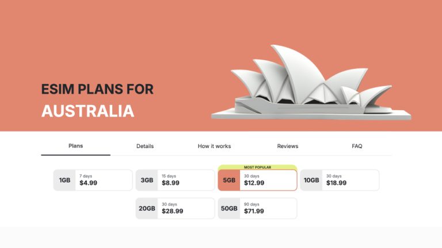The image size is (442, 248).
Task: Switch to the Plans tab
Action: click(75, 146)
